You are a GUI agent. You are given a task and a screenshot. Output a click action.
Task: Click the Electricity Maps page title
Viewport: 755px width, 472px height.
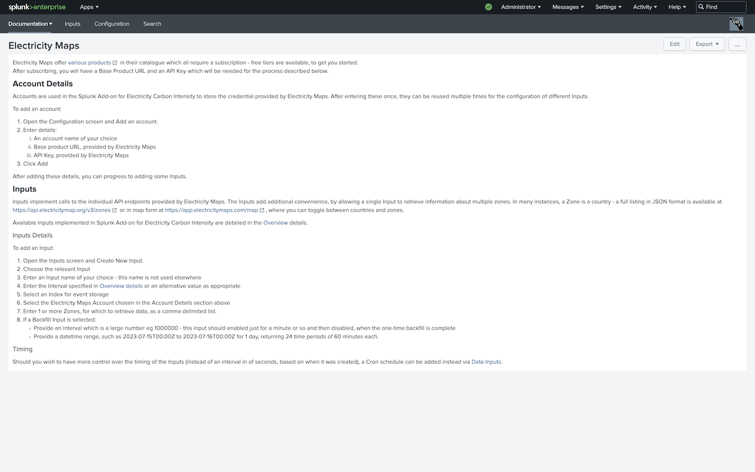pyautogui.click(x=44, y=46)
